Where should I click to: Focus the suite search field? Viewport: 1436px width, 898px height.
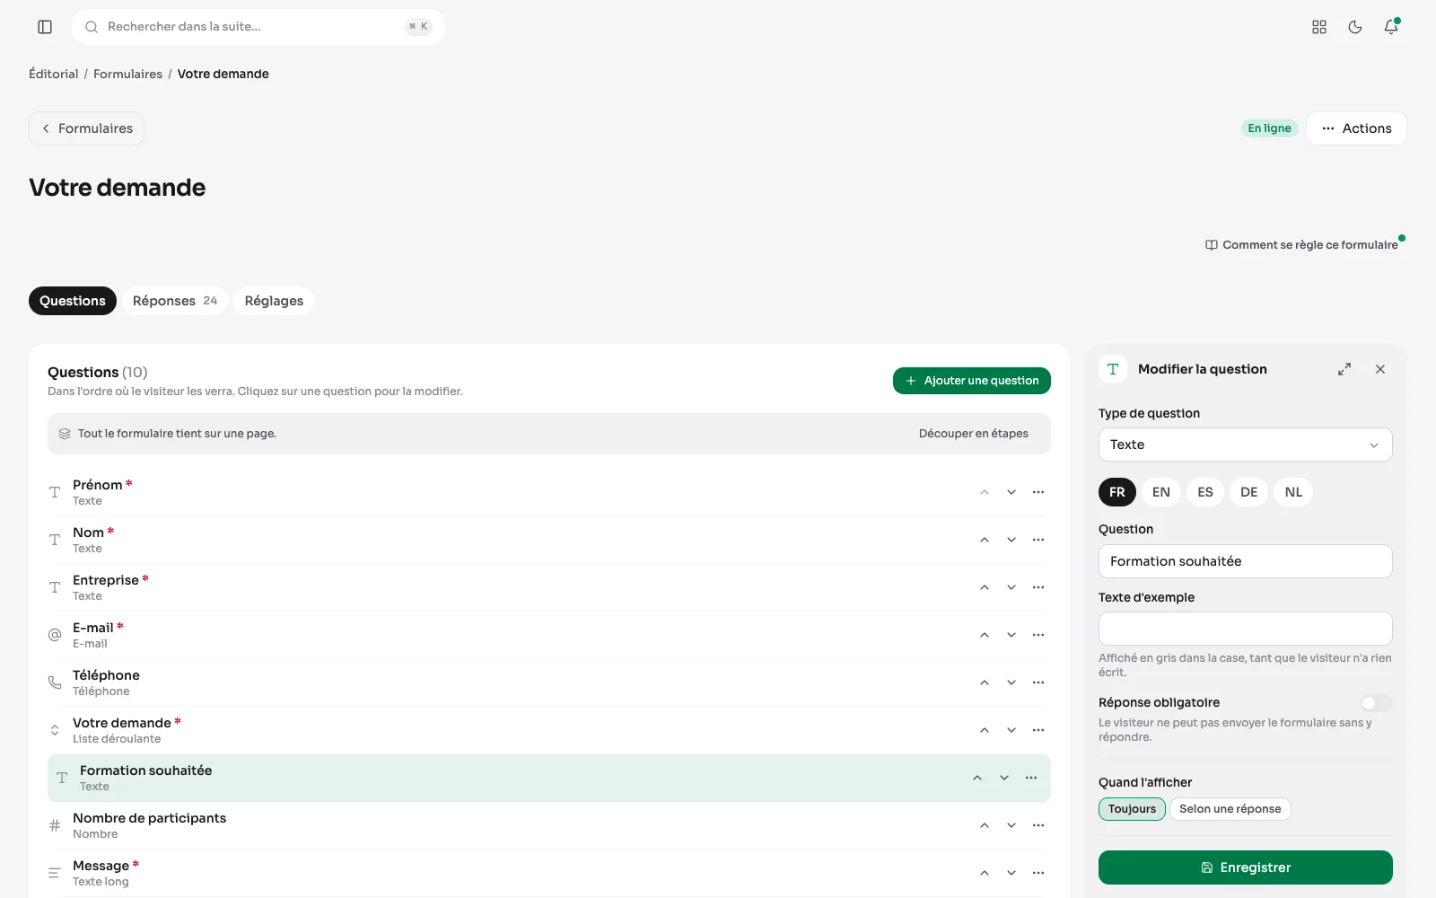click(x=258, y=27)
